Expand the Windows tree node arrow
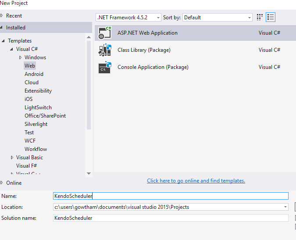 (x=20, y=57)
